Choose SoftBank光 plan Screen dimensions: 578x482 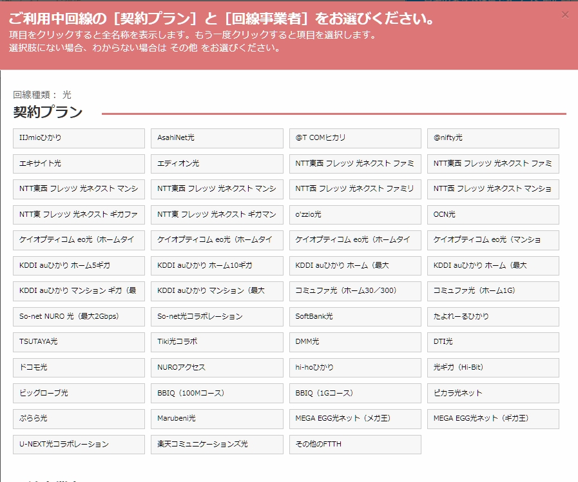pos(355,317)
